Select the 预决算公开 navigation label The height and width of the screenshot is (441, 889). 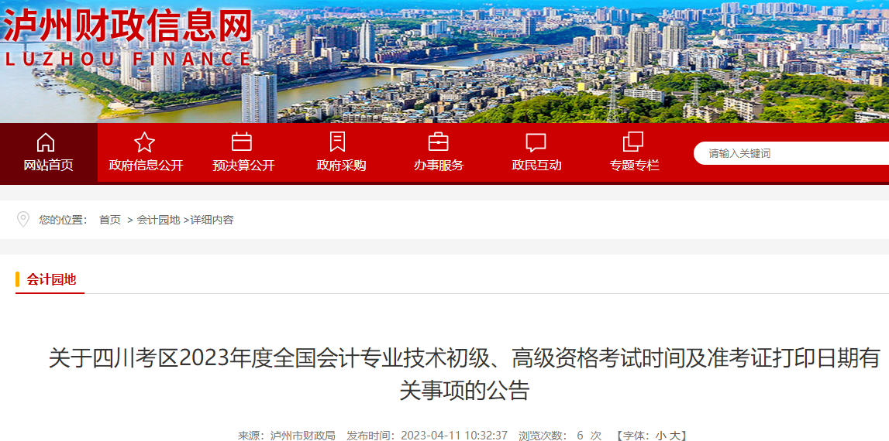(x=244, y=166)
